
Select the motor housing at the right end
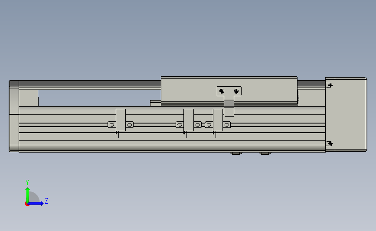(346, 114)
